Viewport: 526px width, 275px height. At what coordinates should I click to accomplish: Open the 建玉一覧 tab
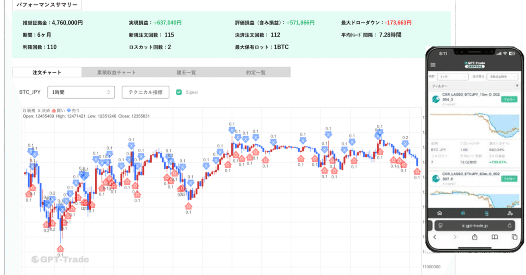[186, 73]
